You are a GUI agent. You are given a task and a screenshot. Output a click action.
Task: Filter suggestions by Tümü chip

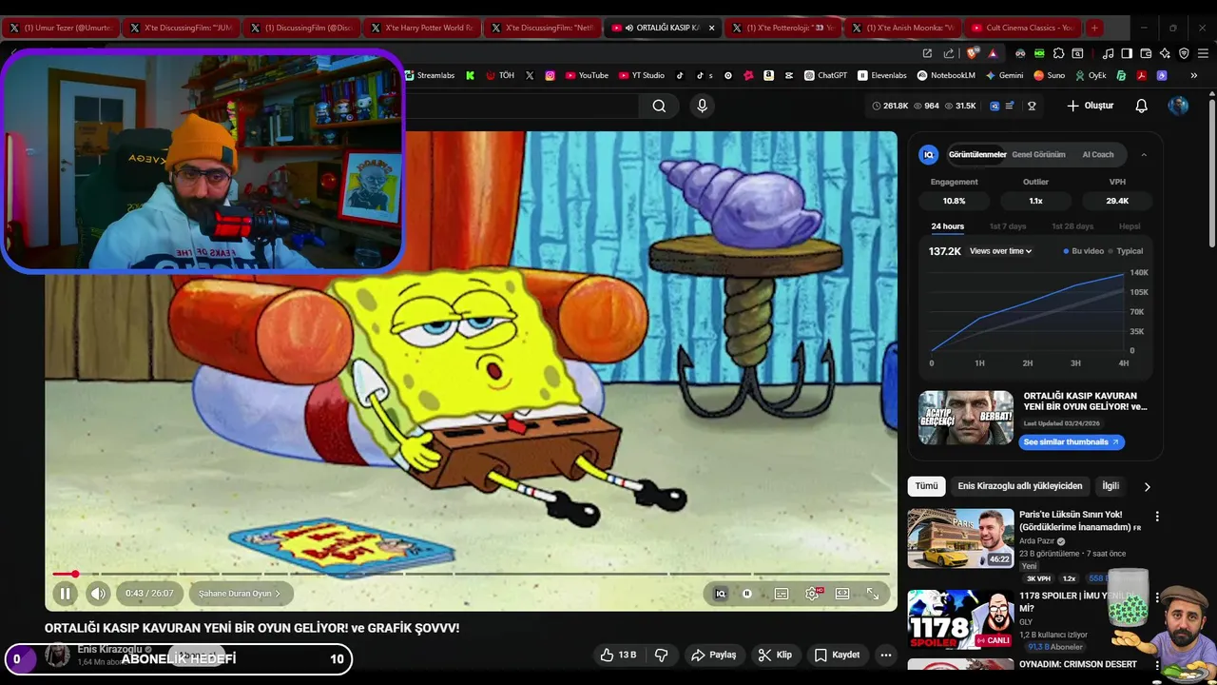pos(926,486)
